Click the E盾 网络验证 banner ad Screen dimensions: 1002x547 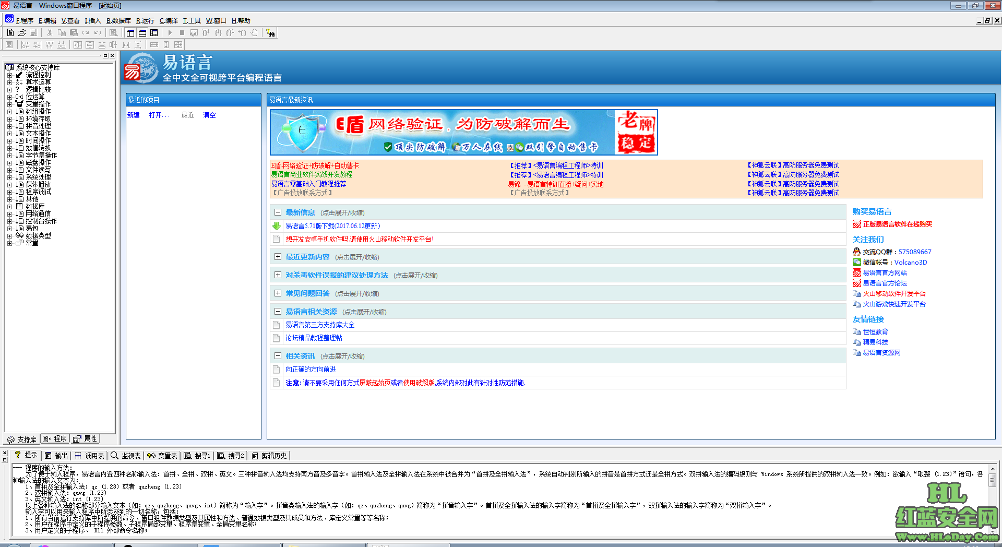pyautogui.click(x=464, y=132)
